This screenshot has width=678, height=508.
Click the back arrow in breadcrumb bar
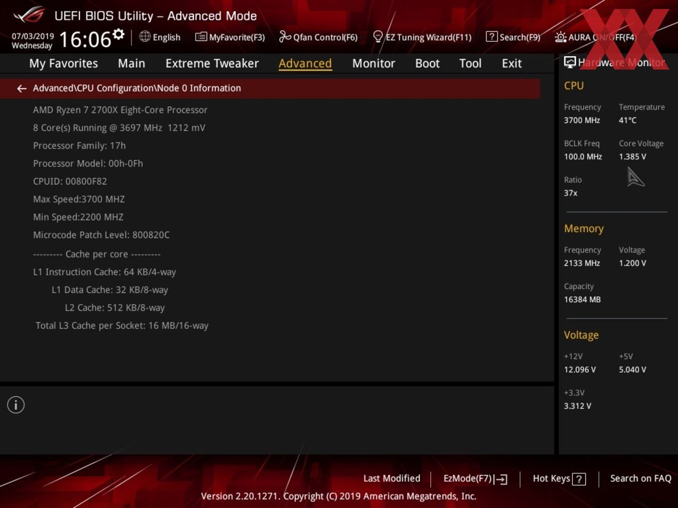pos(21,88)
